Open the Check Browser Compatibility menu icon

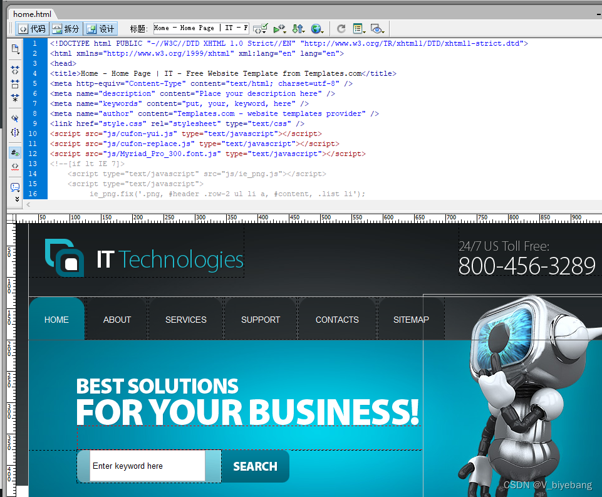pyautogui.click(x=261, y=29)
